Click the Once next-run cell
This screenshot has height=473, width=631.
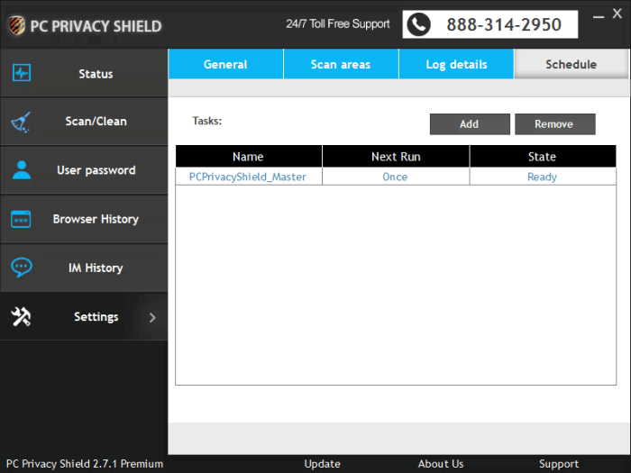pos(395,177)
